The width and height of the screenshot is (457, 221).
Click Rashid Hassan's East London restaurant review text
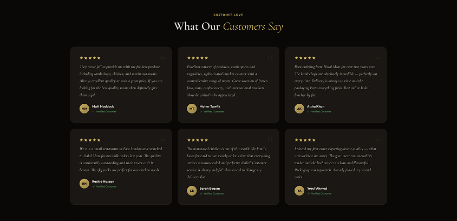point(120,159)
